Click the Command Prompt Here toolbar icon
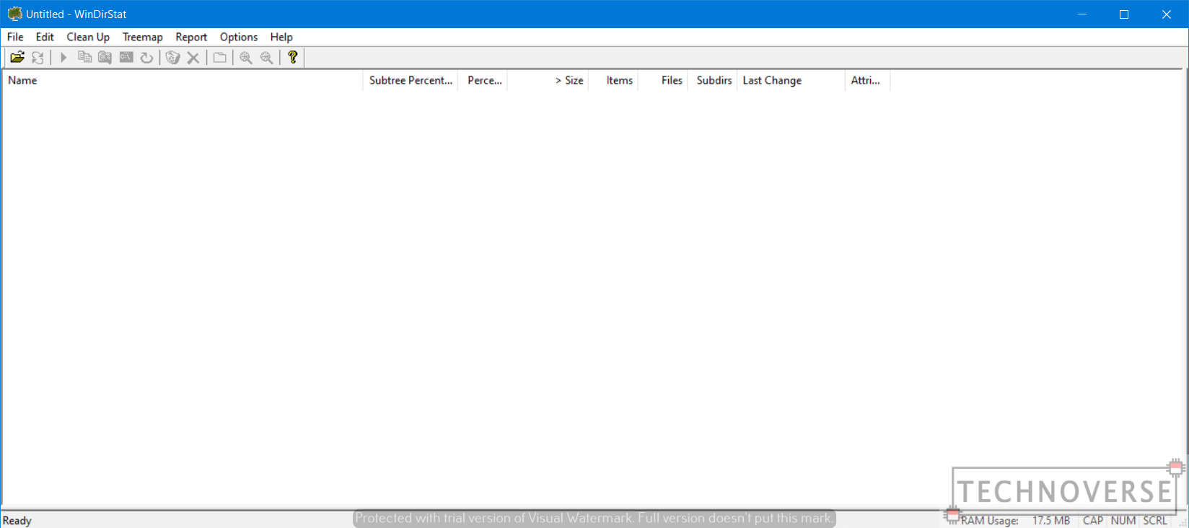The height and width of the screenshot is (528, 1189). 126,58
